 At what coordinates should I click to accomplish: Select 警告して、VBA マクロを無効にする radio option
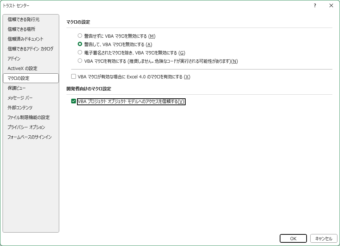point(80,44)
